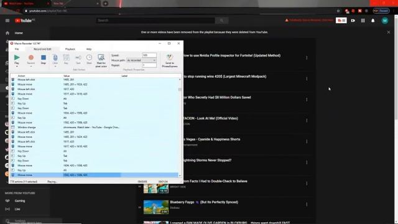
Task: Select the Window change action row
Action: [95, 127]
